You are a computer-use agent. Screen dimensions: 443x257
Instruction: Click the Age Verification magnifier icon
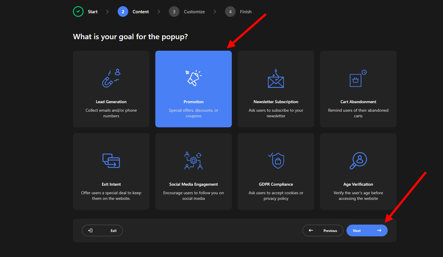pyautogui.click(x=358, y=161)
